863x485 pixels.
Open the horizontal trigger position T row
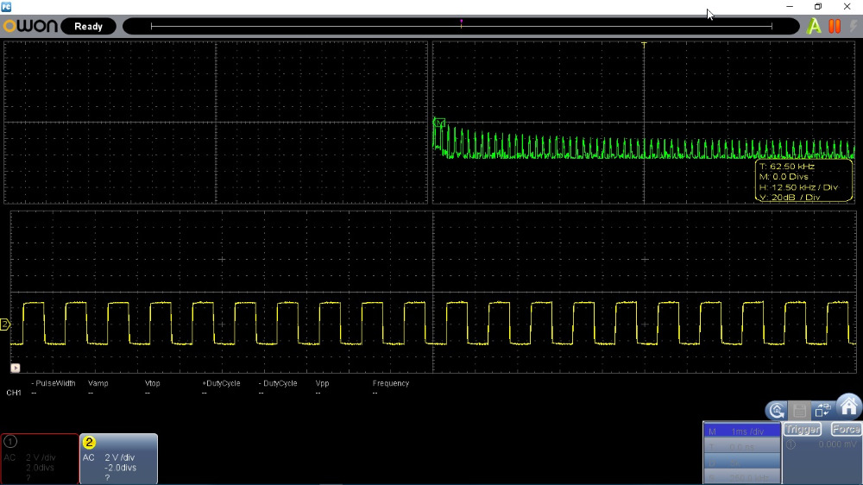click(x=742, y=446)
